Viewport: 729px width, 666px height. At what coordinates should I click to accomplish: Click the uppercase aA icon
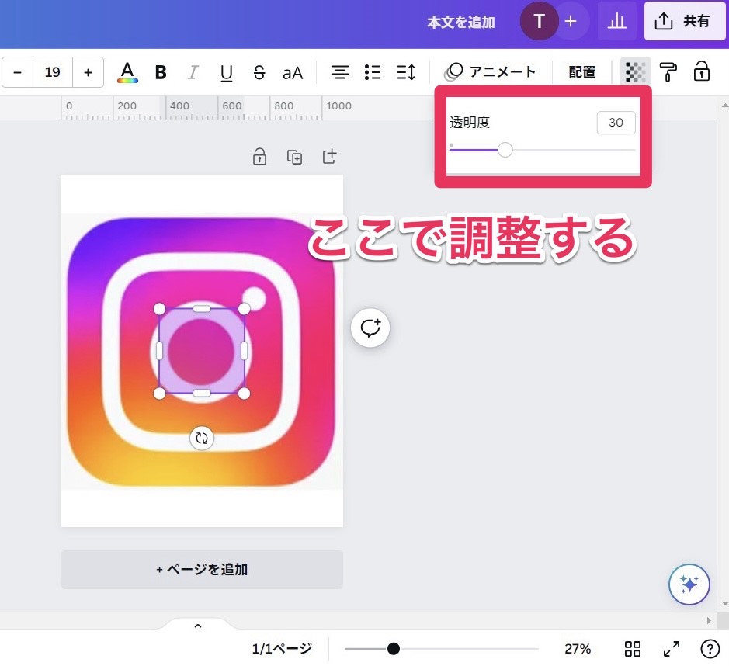pyautogui.click(x=293, y=72)
